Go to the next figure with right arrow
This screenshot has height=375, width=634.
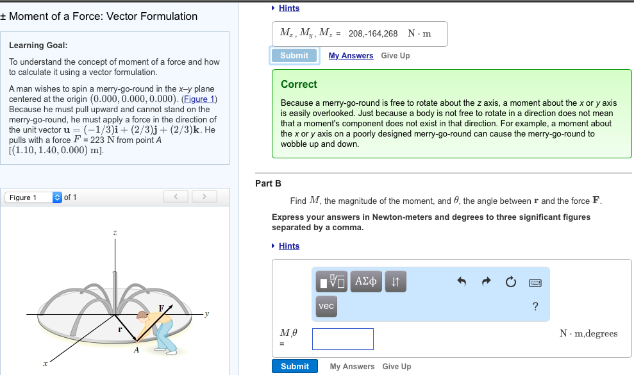[x=204, y=196]
